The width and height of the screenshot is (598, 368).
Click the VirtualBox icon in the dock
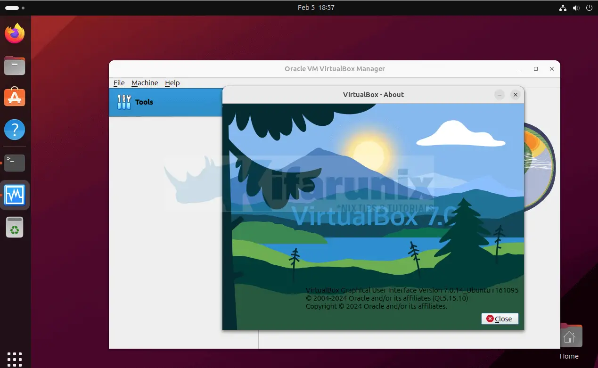(x=15, y=195)
